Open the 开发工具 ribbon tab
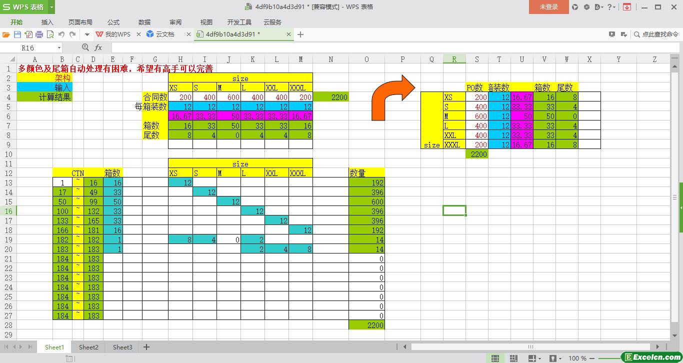 (x=239, y=22)
